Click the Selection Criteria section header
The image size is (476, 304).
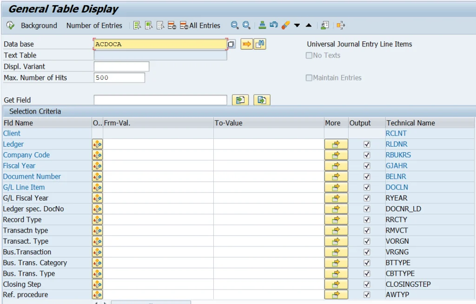click(x=35, y=111)
